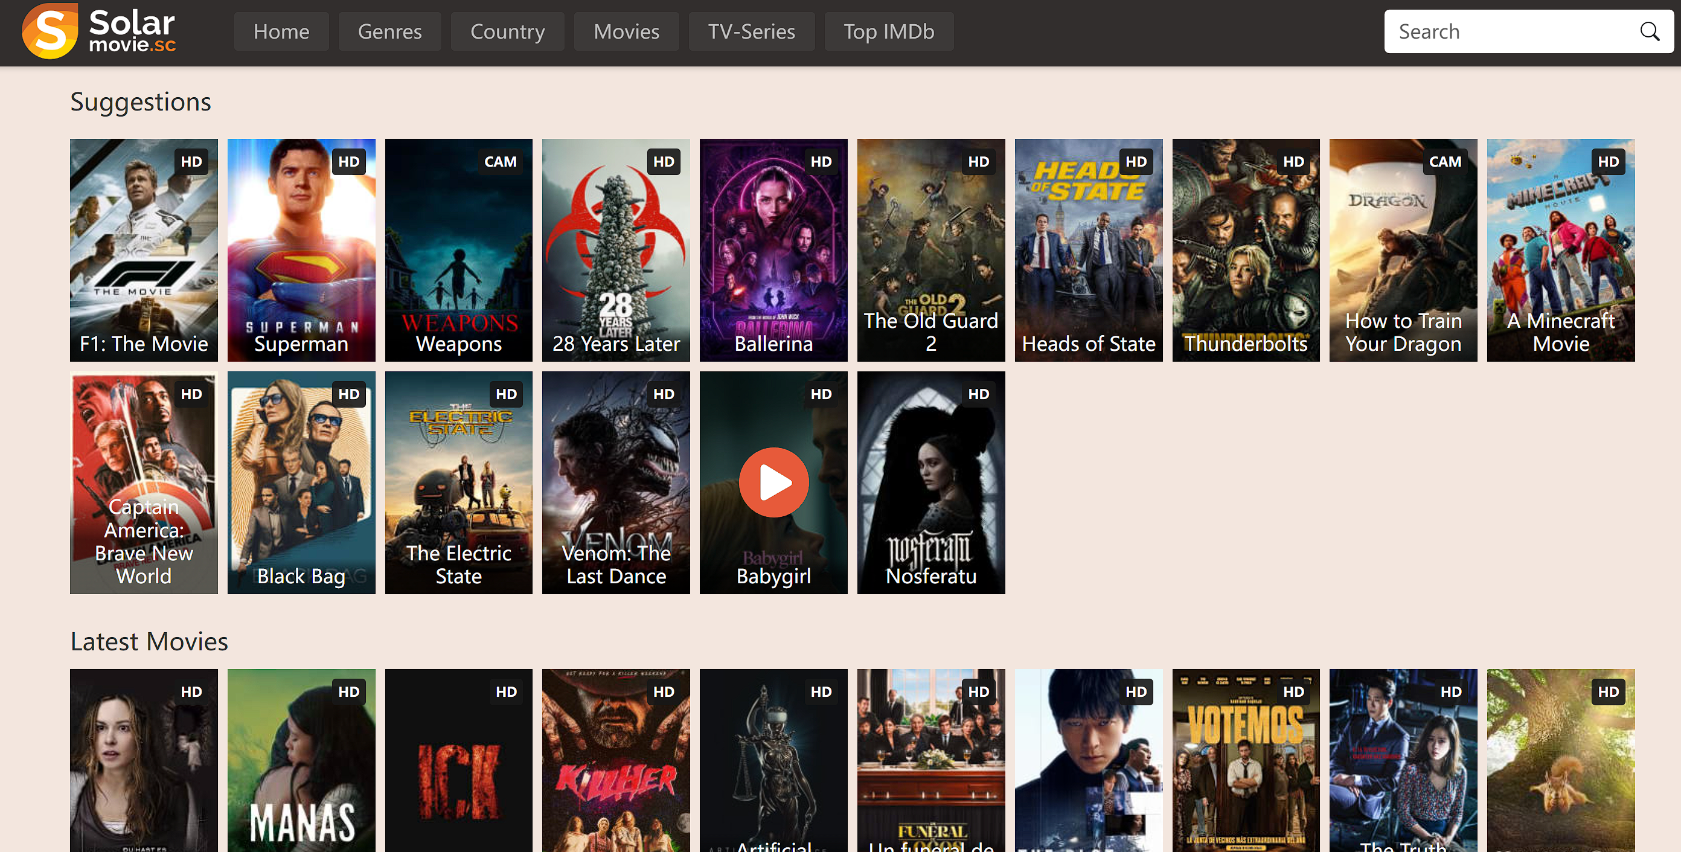Click the Nosferatu title text

click(x=931, y=576)
